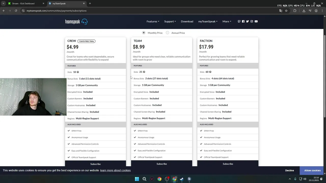Subscribe to the CREW plan
This screenshot has width=326, height=183.
(x=96, y=164)
